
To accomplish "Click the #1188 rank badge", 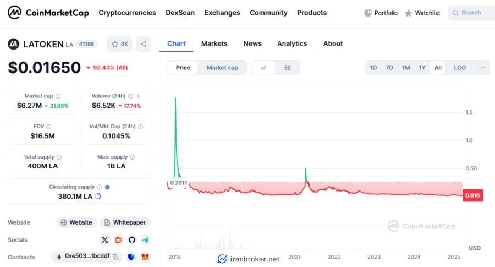I will coord(86,44).
